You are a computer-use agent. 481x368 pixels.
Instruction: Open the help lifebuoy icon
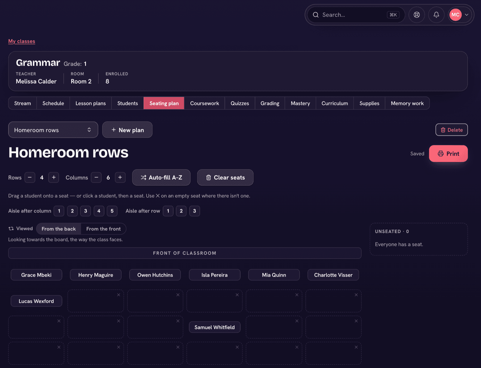tap(417, 15)
